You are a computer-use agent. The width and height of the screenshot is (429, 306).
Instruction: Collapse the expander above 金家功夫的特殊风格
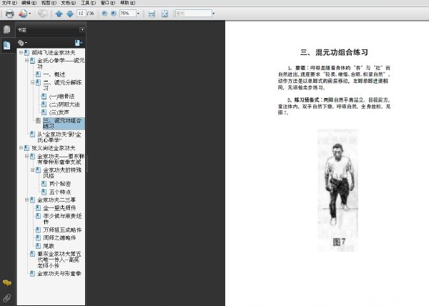[26, 156]
